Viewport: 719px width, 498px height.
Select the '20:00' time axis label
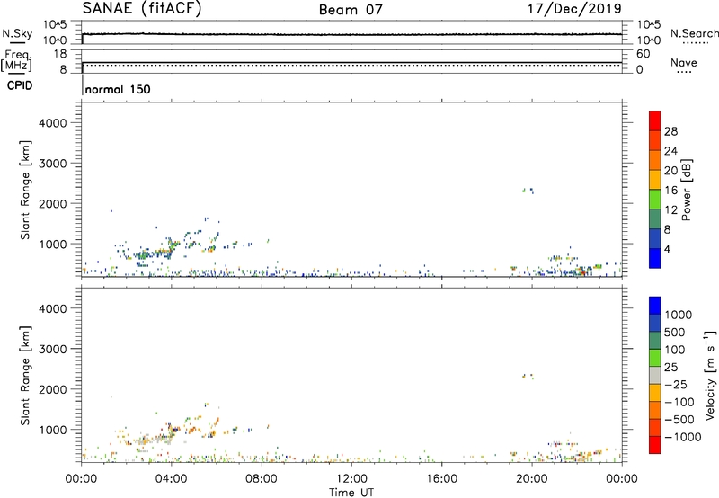click(531, 479)
